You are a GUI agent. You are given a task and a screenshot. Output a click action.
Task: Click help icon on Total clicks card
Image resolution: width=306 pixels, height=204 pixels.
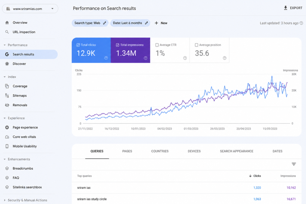click(106, 58)
